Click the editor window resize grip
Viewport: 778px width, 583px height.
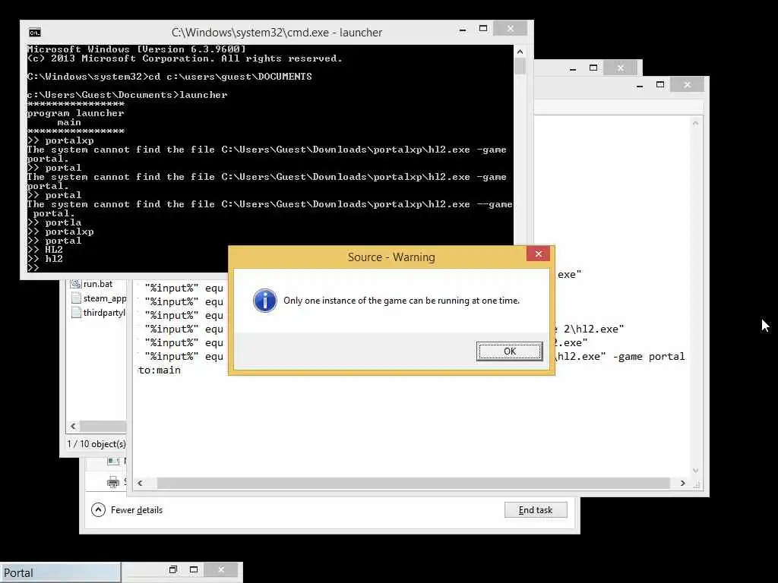(x=696, y=485)
